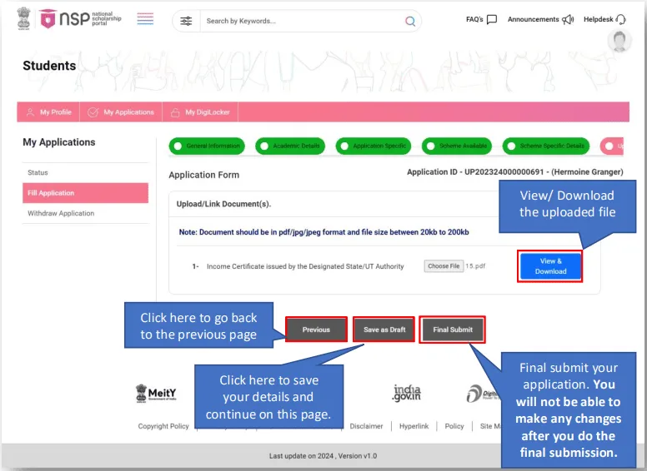Open the My Profile tab
The image size is (647, 471).
(x=48, y=112)
